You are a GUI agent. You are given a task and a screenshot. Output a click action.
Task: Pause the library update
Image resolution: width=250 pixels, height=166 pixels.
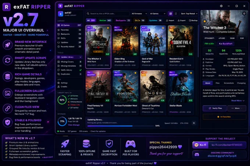pyautogui.click(x=194, y=123)
